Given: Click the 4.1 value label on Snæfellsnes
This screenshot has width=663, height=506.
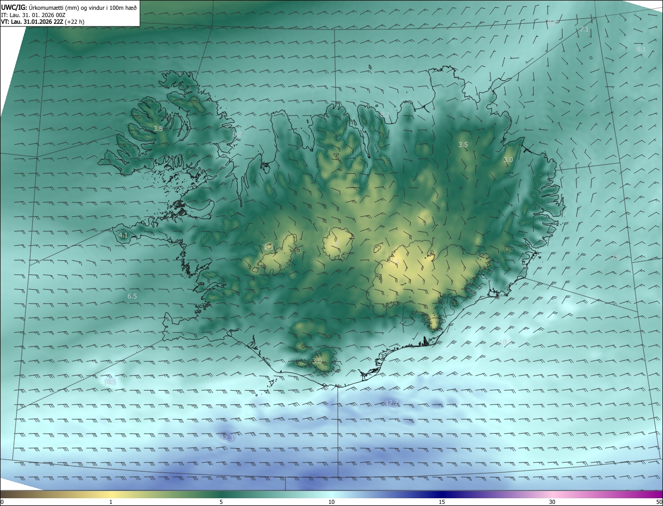Looking at the screenshot, I should coord(123,235).
